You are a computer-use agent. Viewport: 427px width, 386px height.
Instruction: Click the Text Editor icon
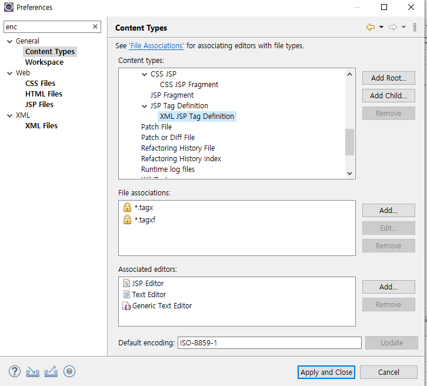tap(126, 294)
